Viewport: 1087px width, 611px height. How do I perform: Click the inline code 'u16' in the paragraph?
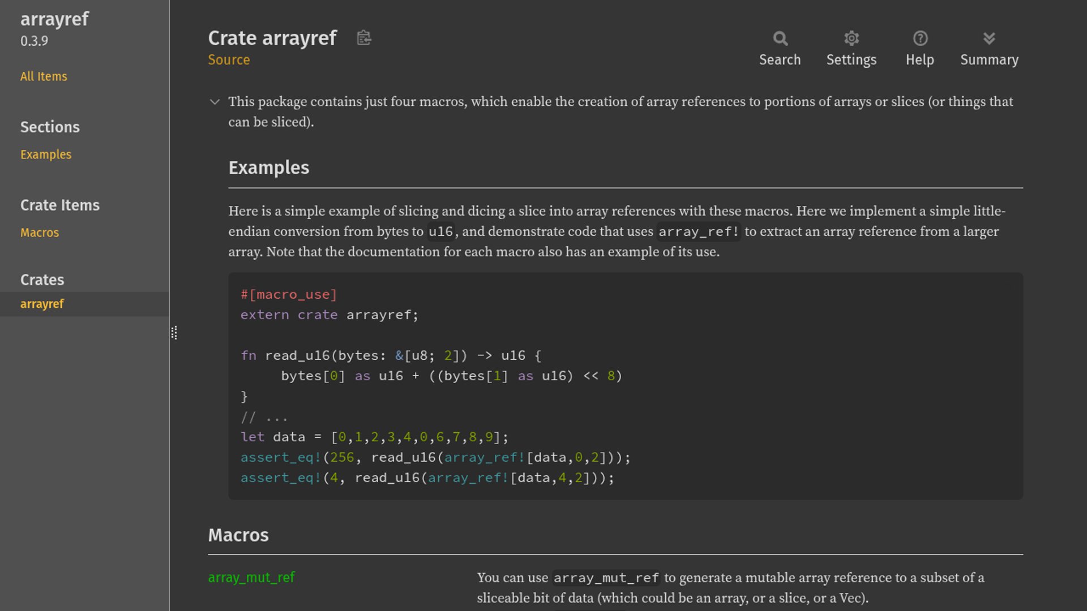440,231
